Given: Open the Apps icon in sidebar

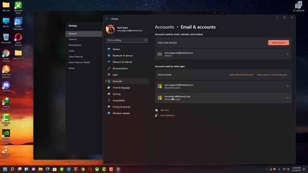Looking at the screenshot, I should tap(109, 75).
